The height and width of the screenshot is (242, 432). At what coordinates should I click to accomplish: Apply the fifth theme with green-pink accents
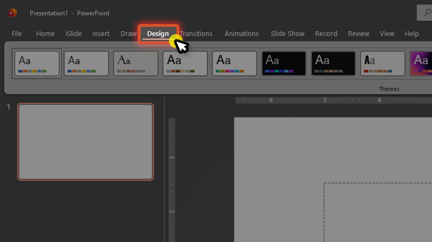(235, 63)
